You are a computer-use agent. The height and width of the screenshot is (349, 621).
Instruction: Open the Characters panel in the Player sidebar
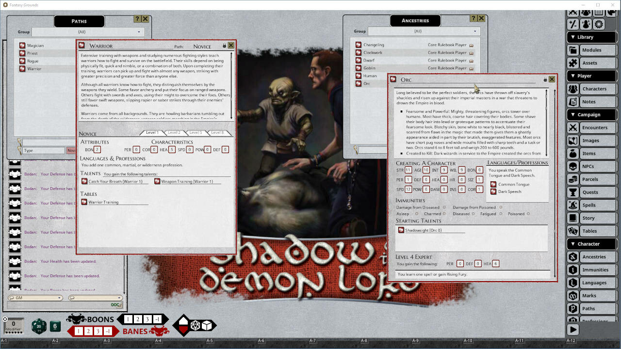[x=596, y=89]
